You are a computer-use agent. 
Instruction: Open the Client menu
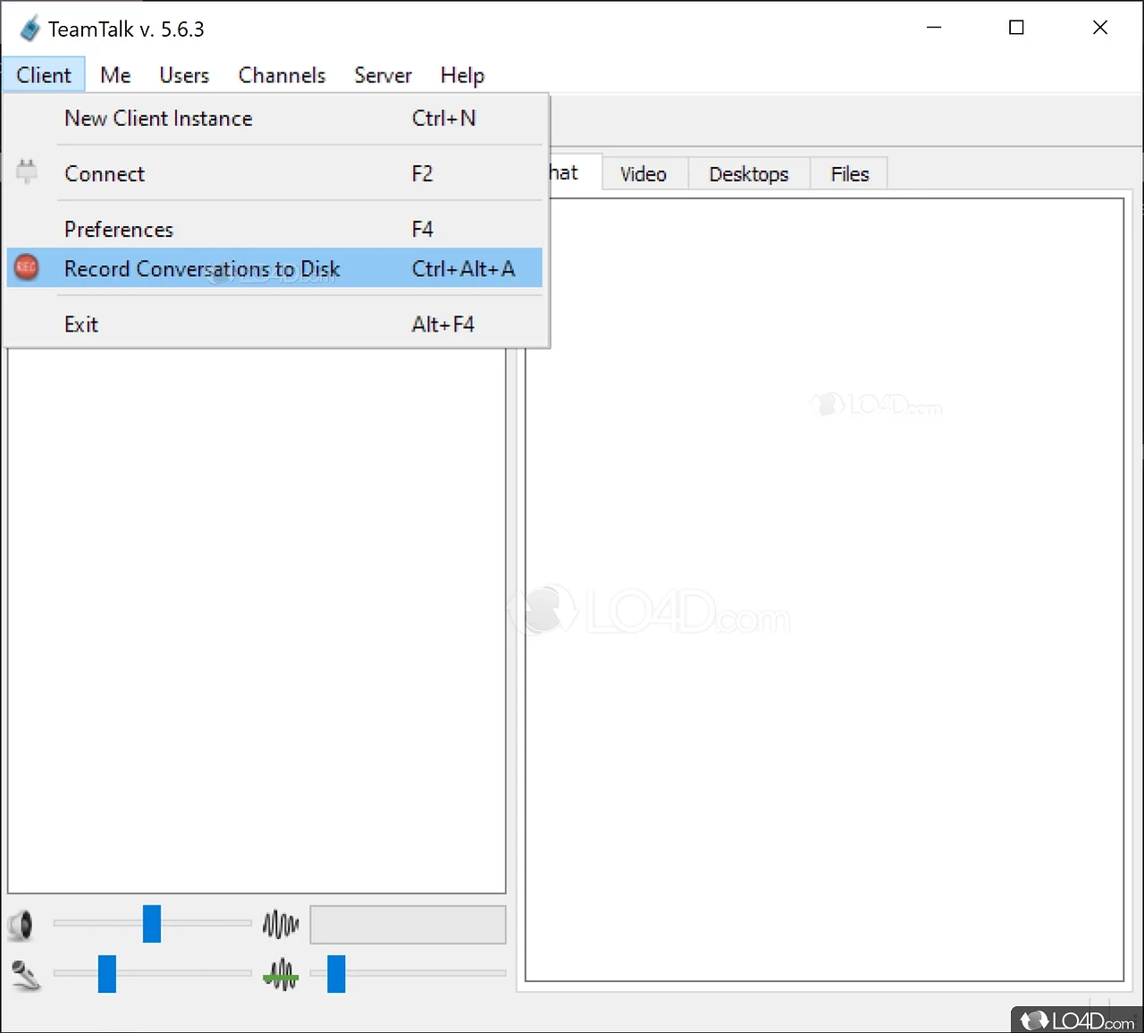pos(44,75)
